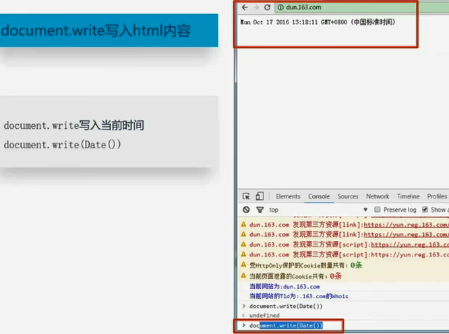Click slide code document.write(Date())
Image resolution: width=449 pixels, height=334 pixels.
click(62, 144)
